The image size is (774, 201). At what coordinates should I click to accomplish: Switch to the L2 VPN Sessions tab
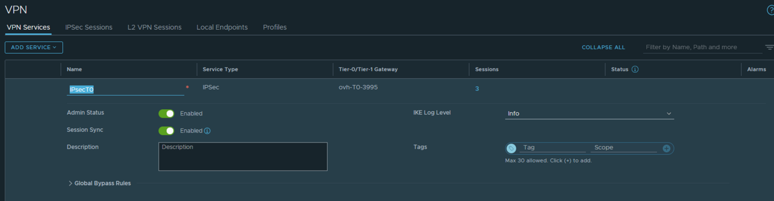click(x=155, y=27)
